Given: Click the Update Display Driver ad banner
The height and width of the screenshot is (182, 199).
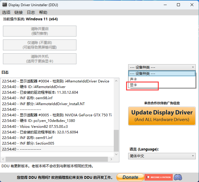Looking at the screenshot, I should (162, 115).
